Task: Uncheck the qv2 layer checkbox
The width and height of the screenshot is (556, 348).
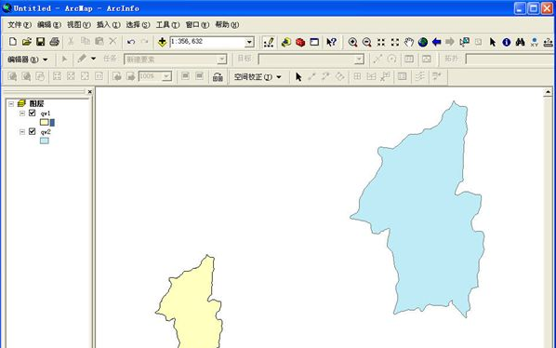Action: click(x=33, y=131)
